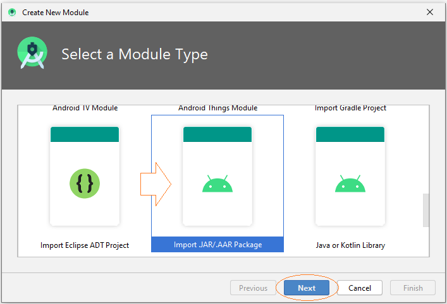
Task: Click the Android Things Module label
Action: [x=217, y=108]
